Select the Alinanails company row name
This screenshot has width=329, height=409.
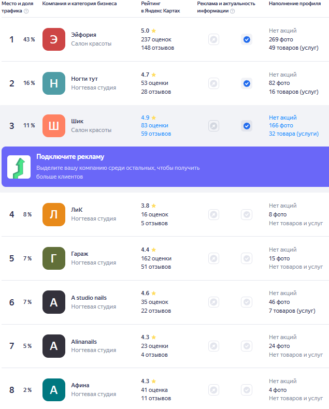point(84,342)
